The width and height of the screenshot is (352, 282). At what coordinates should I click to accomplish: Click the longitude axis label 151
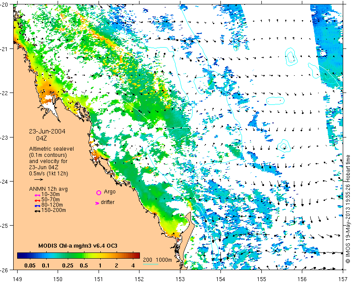pyautogui.click(x=99, y=279)
